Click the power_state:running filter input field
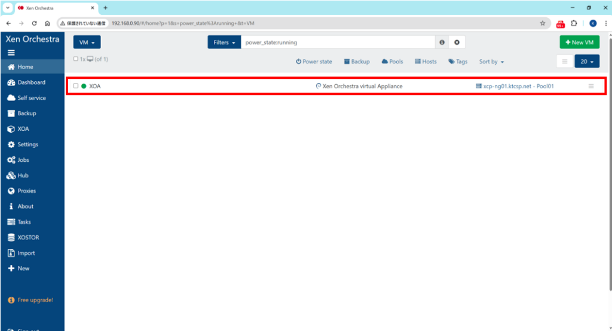Image resolution: width=612 pixels, height=332 pixels. 338,42
